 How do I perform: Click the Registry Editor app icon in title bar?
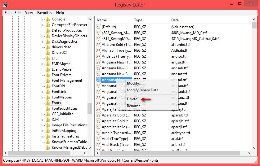[6, 5]
